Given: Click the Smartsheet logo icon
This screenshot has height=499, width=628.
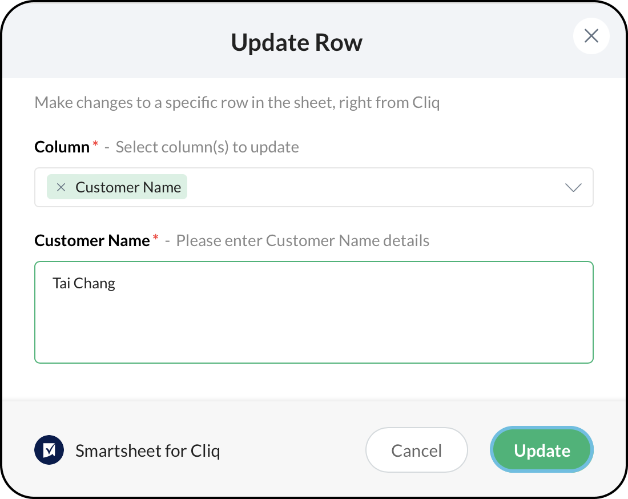Looking at the screenshot, I should pos(49,451).
